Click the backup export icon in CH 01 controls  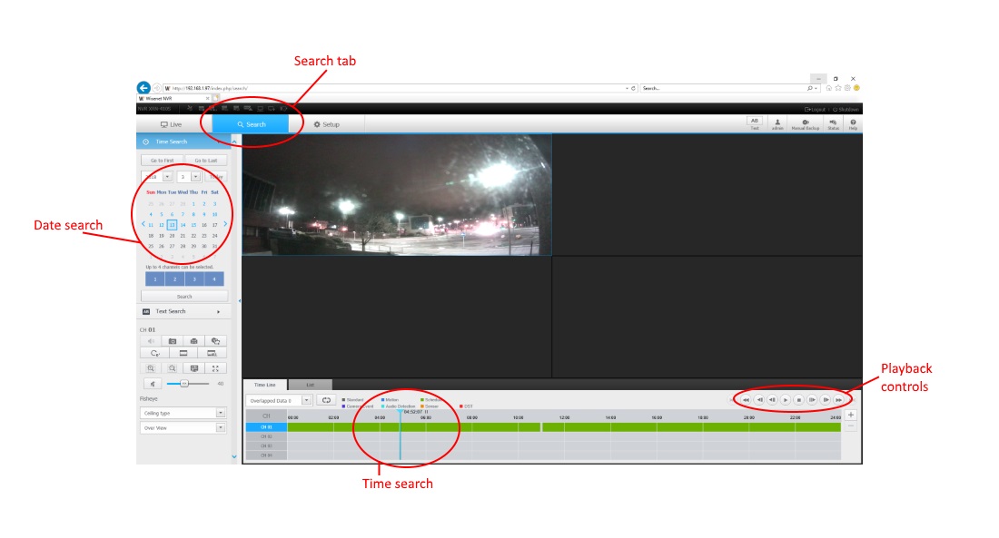pyautogui.click(x=215, y=341)
